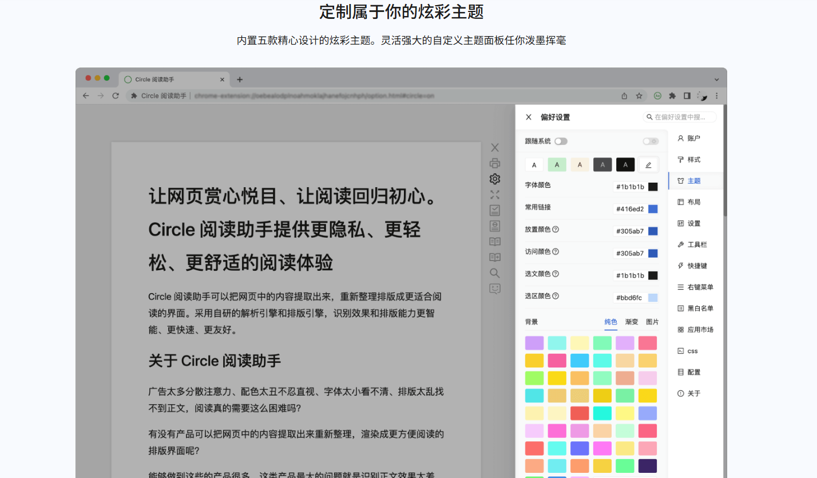Click the pencil icon to customize theme
This screenshot has height=478, width=817.
[x=648, y=165]
